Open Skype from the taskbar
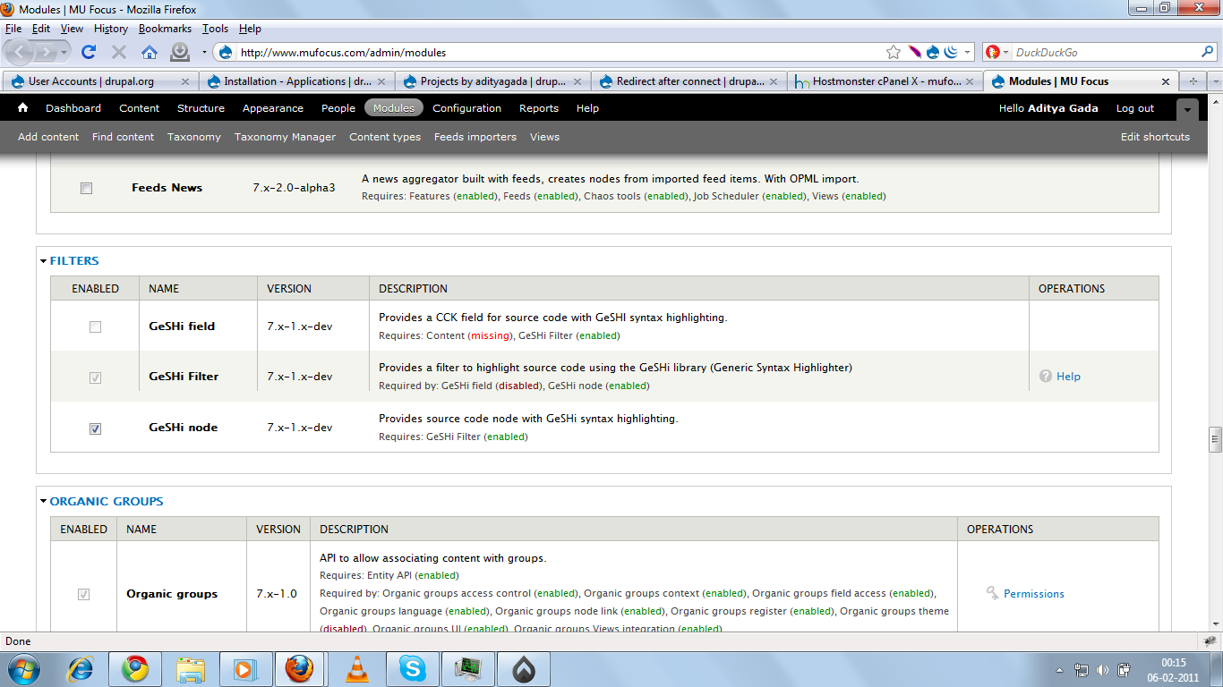1223x687 pixels. tap(413, 669)
